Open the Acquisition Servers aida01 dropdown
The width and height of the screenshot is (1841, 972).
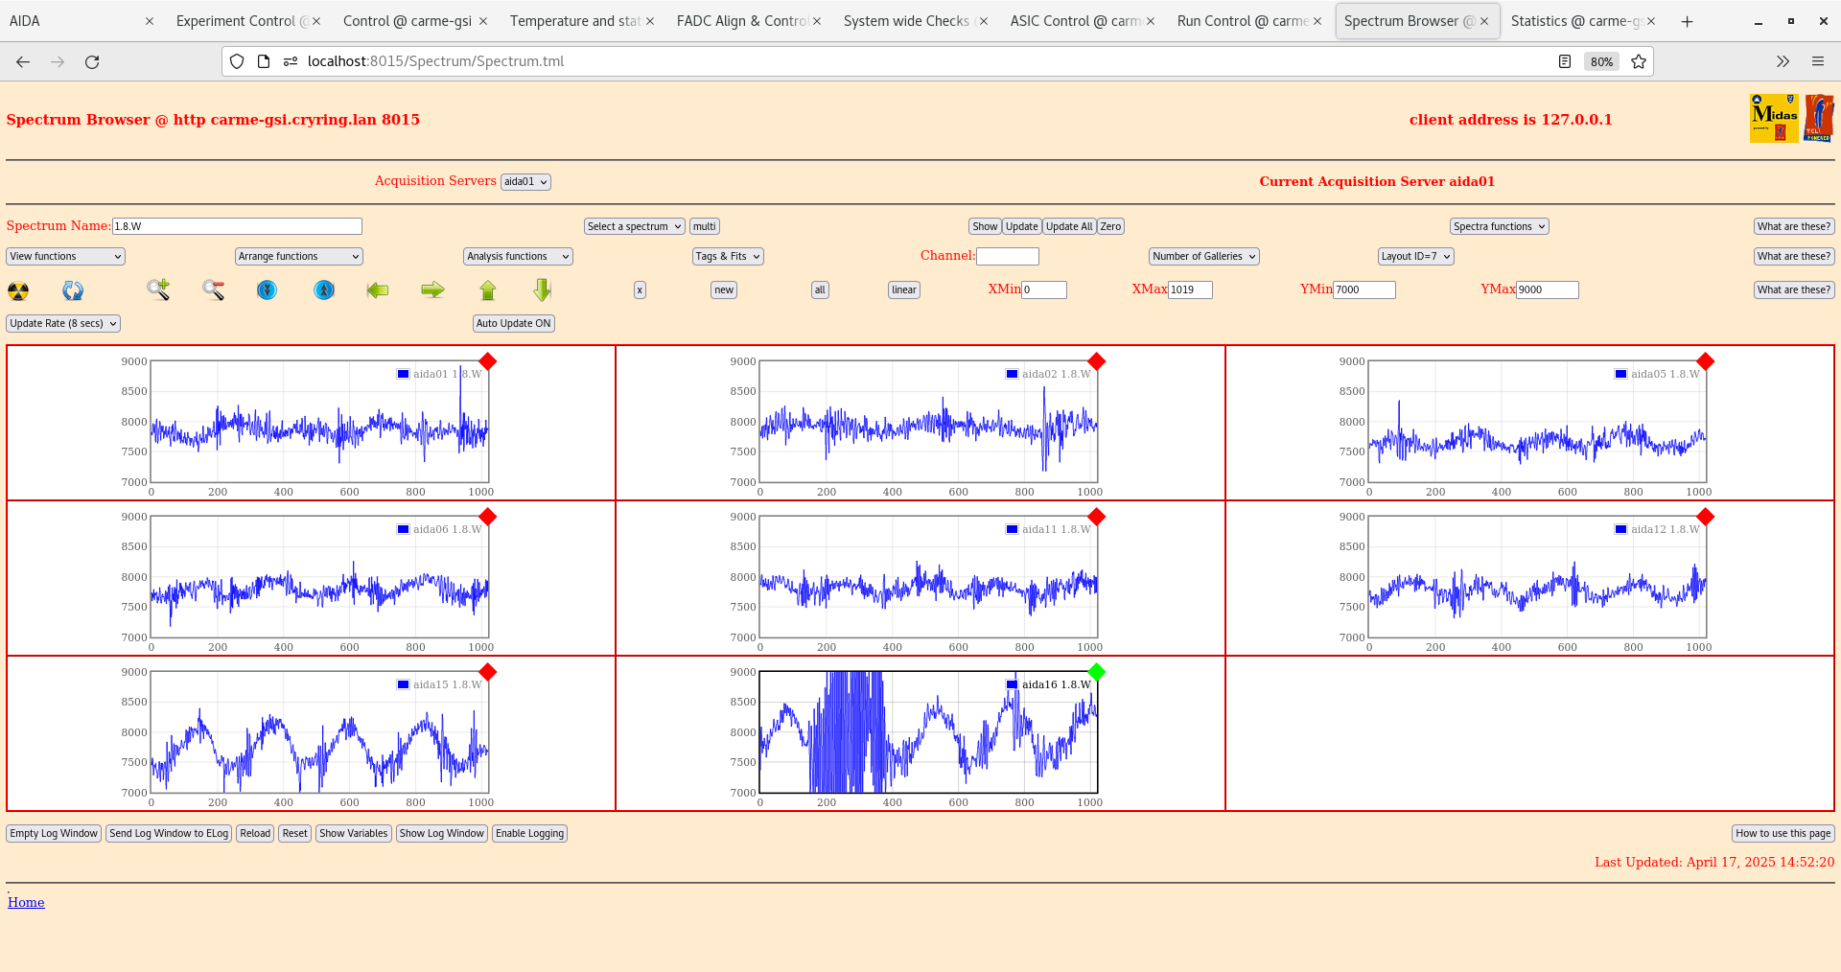tap(525, 182)
